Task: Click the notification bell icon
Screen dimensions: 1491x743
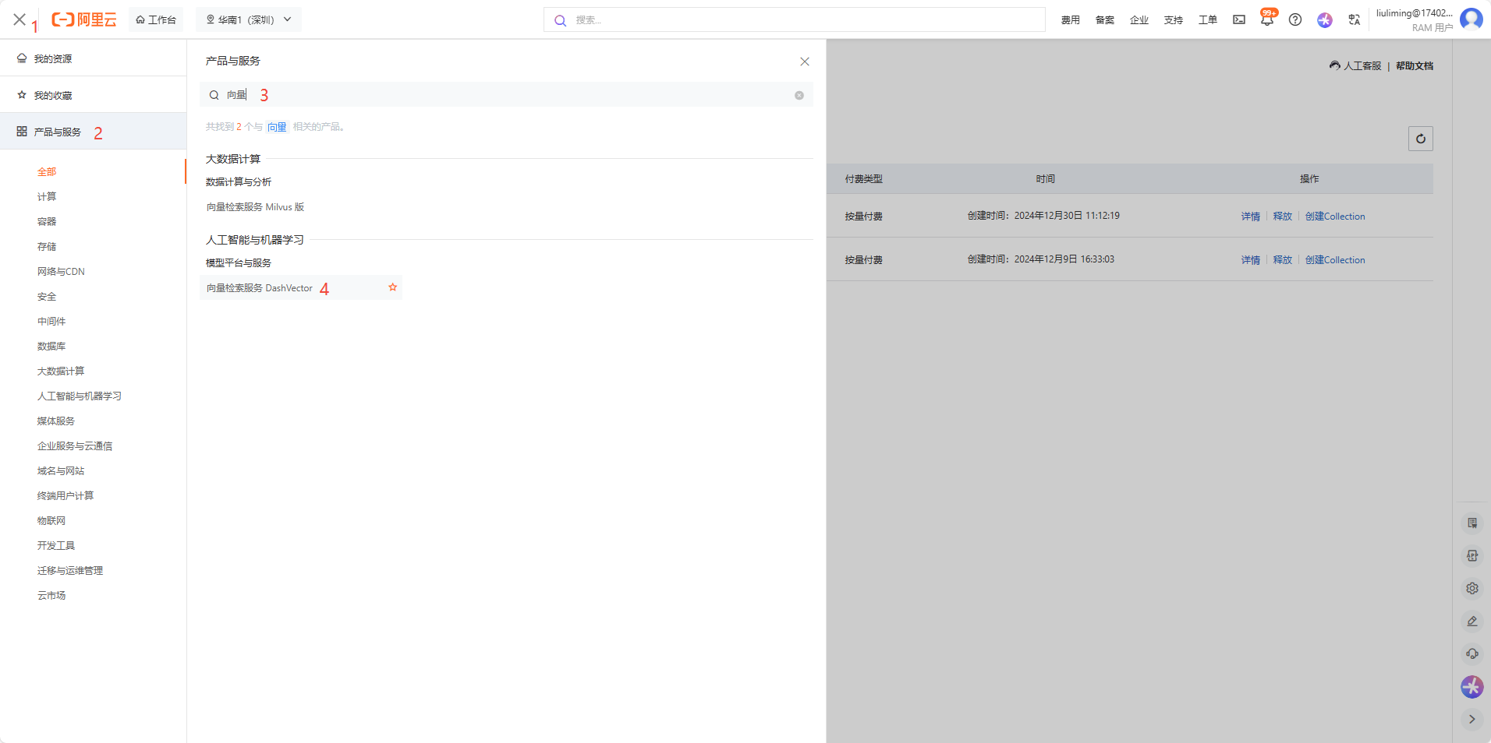Action: [1266, 20]
